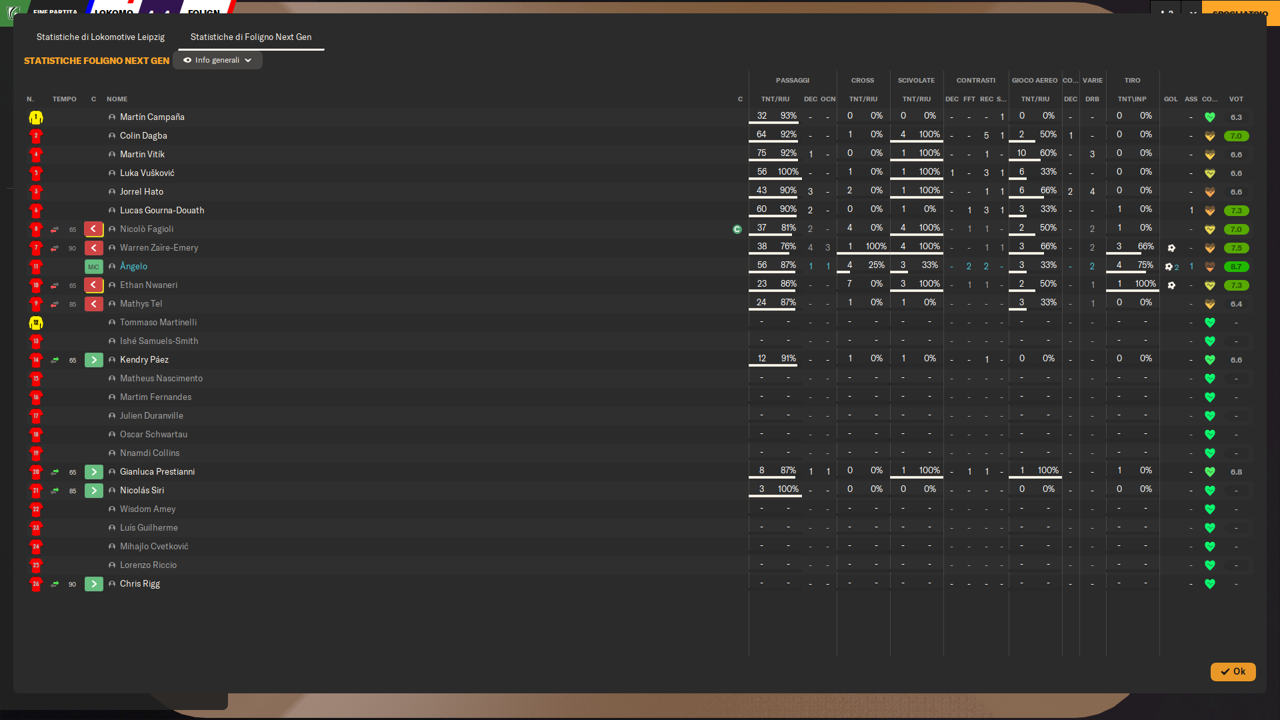Click Tommaso Martinelli's yellow number 12 shirt
1280x720 pixels.
tap(36, 323)
